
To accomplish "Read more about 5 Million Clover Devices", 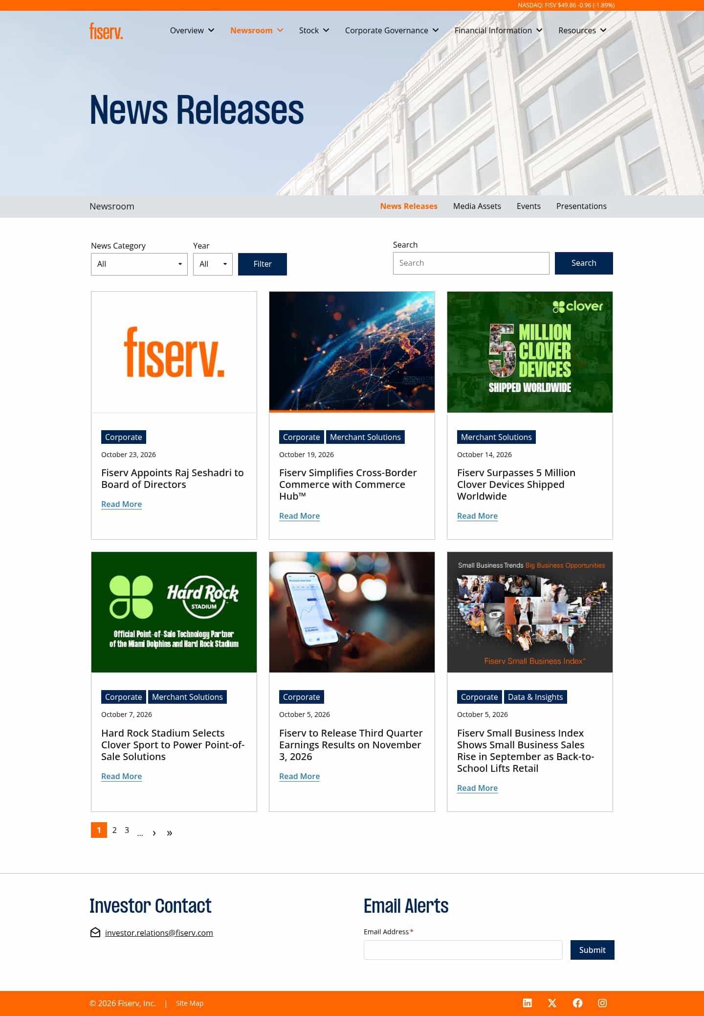I will point(477,516).
